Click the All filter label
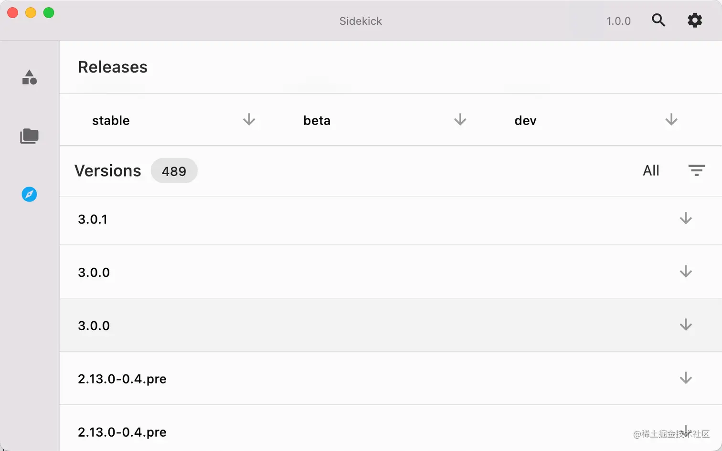Screen dimensions: 722x451 pos(651,170)
